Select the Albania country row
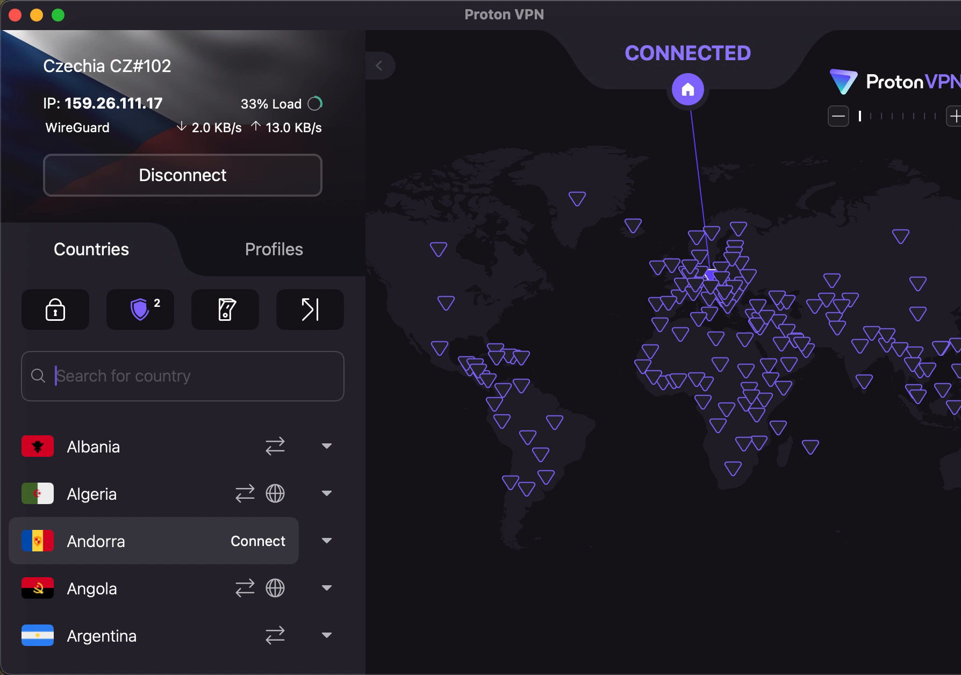This screenshot has width=961, height=675. point(154,447)
